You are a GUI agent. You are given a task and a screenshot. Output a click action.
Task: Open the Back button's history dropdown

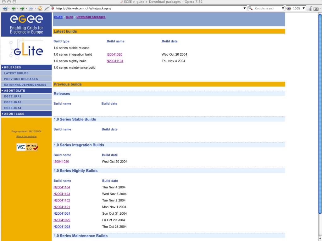[x=18, y=8]
